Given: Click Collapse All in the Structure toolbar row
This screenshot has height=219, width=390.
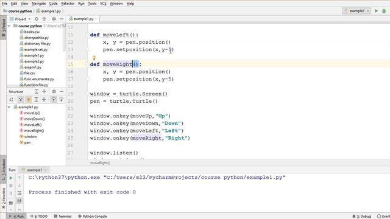Looking at the screenshot, I should (x=44, y=100).
